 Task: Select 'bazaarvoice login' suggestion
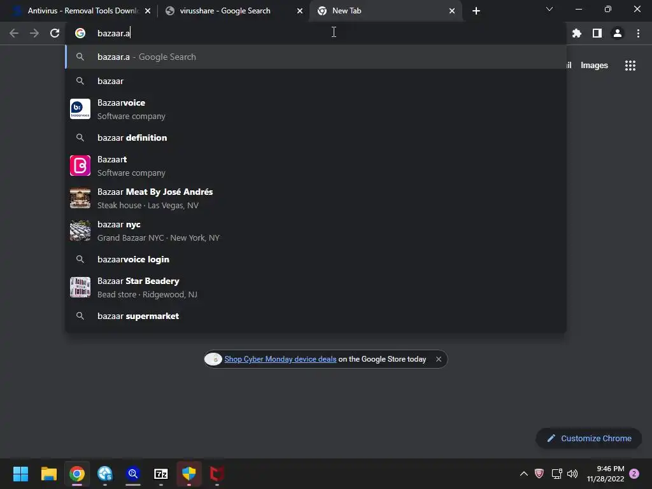tap(316, 260)
